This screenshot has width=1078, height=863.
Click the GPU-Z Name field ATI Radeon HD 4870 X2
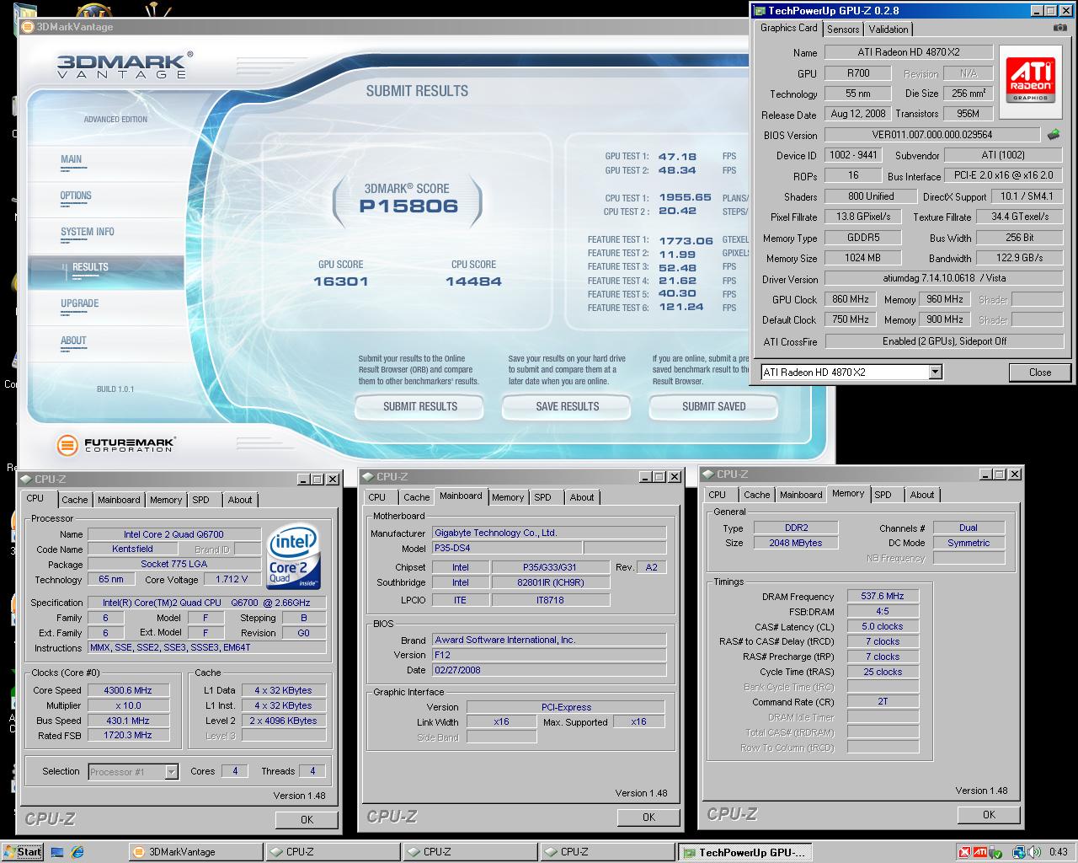908,52
